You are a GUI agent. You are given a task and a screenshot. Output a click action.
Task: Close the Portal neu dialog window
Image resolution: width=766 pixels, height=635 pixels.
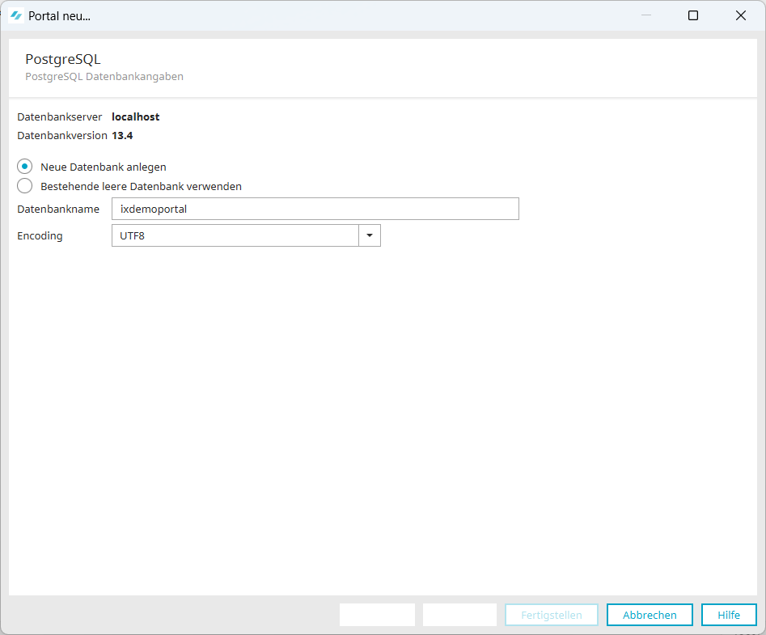point(740,15)
